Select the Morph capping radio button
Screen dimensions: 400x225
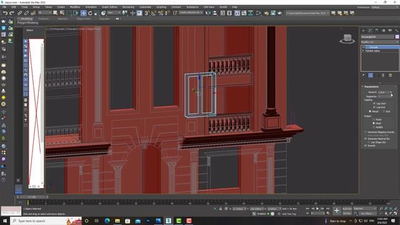click(370, 111)
